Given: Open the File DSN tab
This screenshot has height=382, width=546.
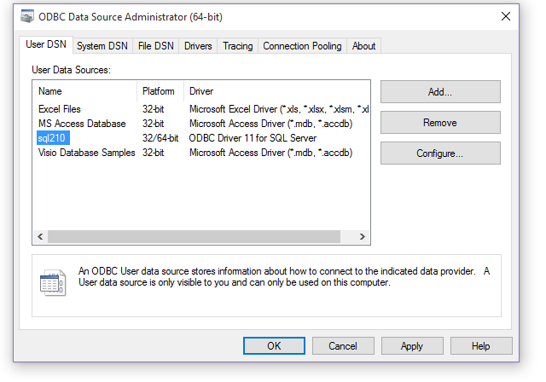Looking at the screenshot, I should (x=155, y=46).
